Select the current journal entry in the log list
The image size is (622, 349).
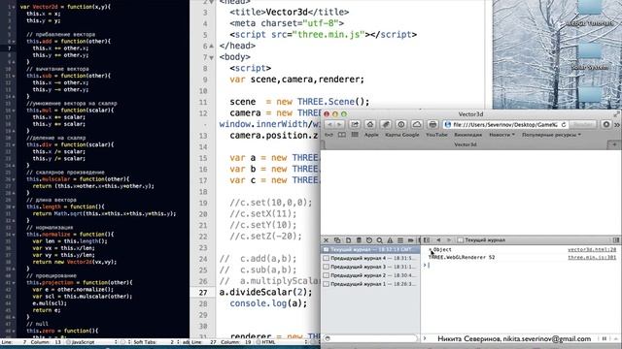click(x=370, y=250)
